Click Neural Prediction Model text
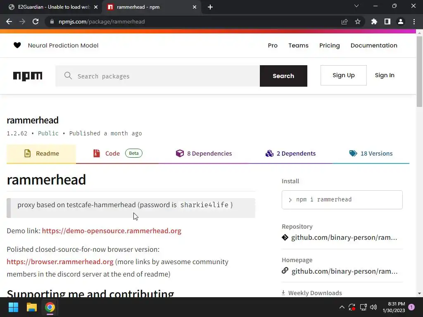 click(63, 45)
